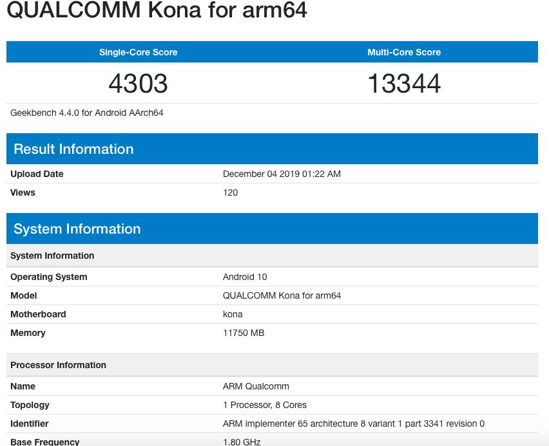This screenshot has height=446, width=549.
Task: Select the Single-Core Score header
Action: tap(139, 52)
